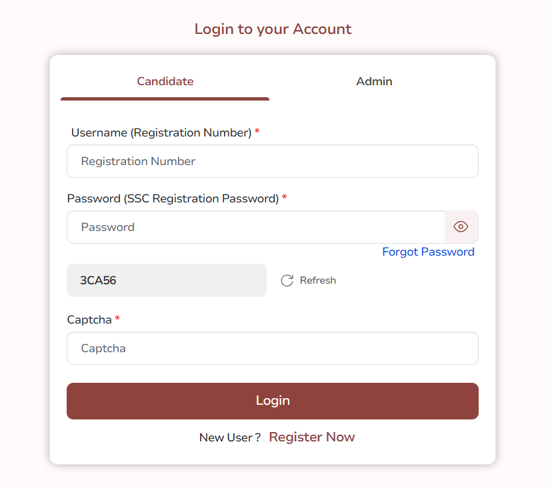Click the Captcha field label
552x488 pixels.
point(89,320)
